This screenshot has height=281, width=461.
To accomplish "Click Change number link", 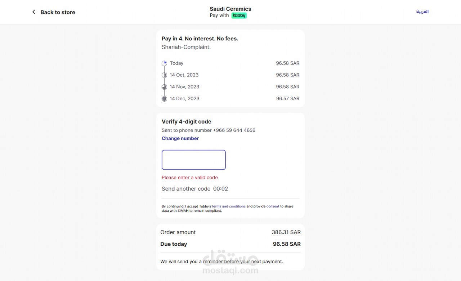I will pos(180,138).
